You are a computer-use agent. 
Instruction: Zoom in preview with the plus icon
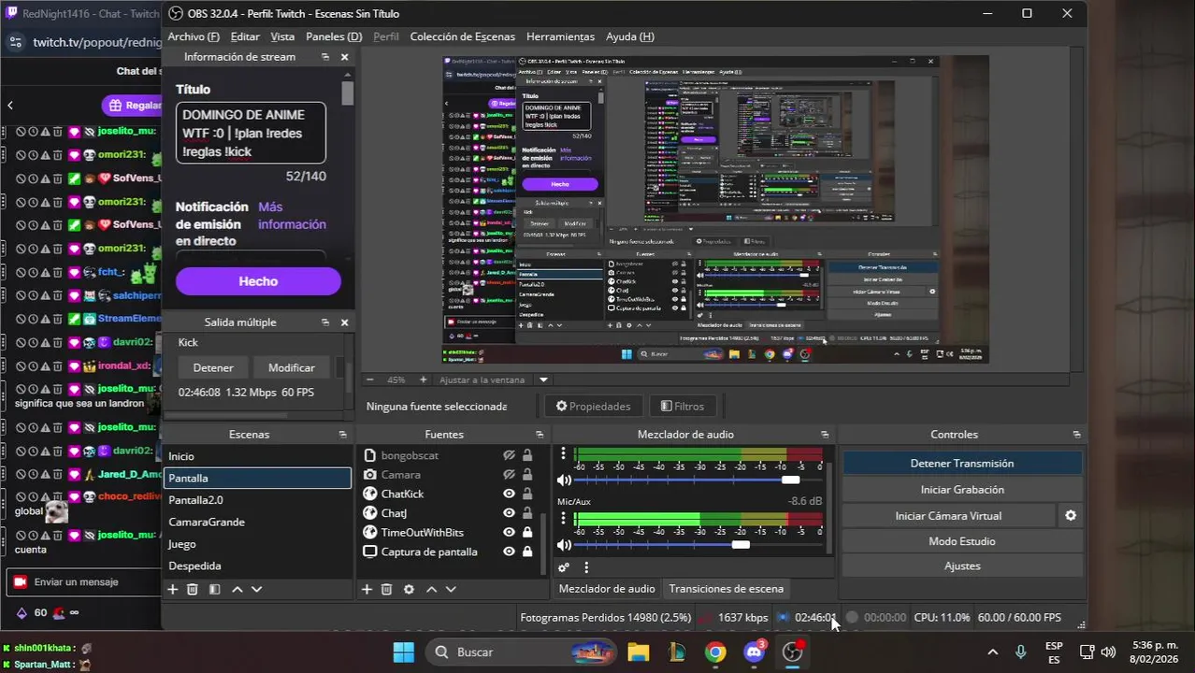(423, 380)
